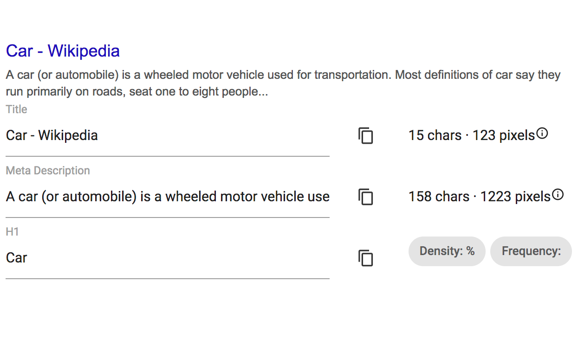Focus the H1 input containing Car

[168, 258]
